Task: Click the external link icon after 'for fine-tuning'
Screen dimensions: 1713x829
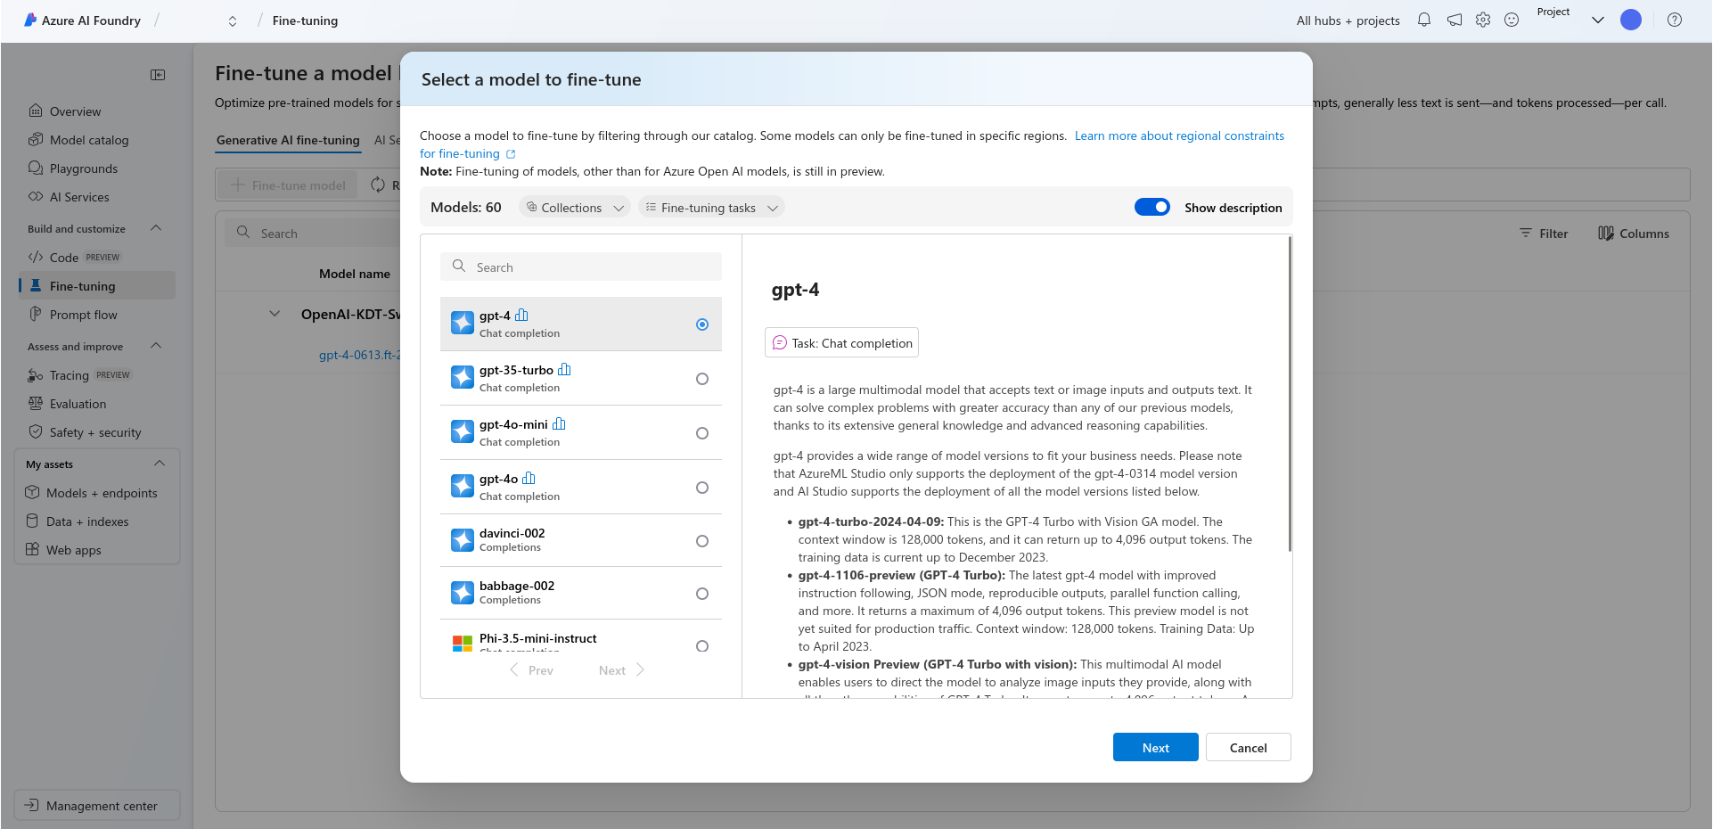Action: point(511,154)
